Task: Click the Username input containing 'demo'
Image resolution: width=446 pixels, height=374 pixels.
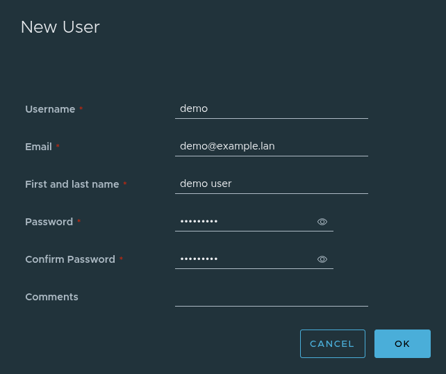Action: click(271, 108)
